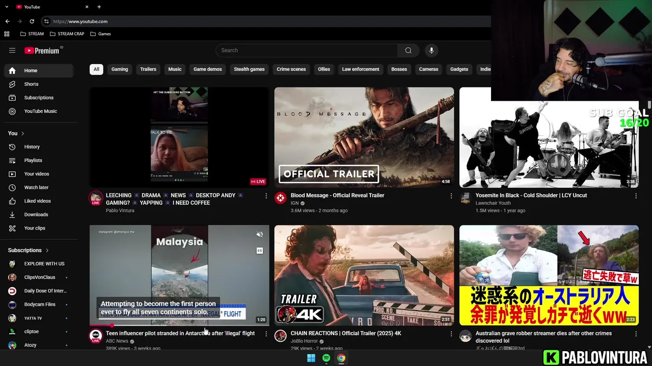The width and height of the screenshot is (652, 366).
Task: Open Your videos in sidebar
Action: point(39,174)
